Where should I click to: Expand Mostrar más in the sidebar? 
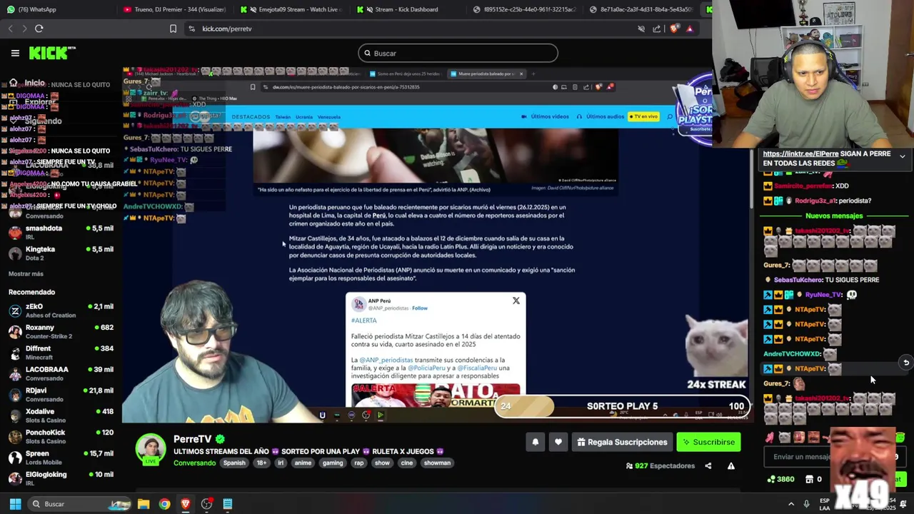[x=26, y=274]
